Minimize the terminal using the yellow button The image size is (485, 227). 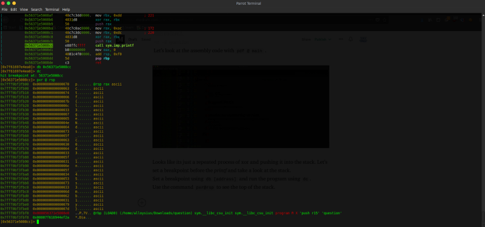pyautogui.click(x=14, y=3)
